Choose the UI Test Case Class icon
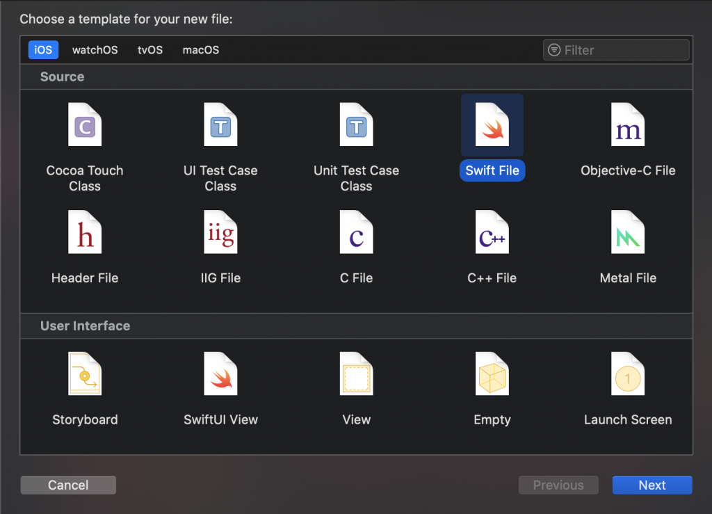 (220, 125)
